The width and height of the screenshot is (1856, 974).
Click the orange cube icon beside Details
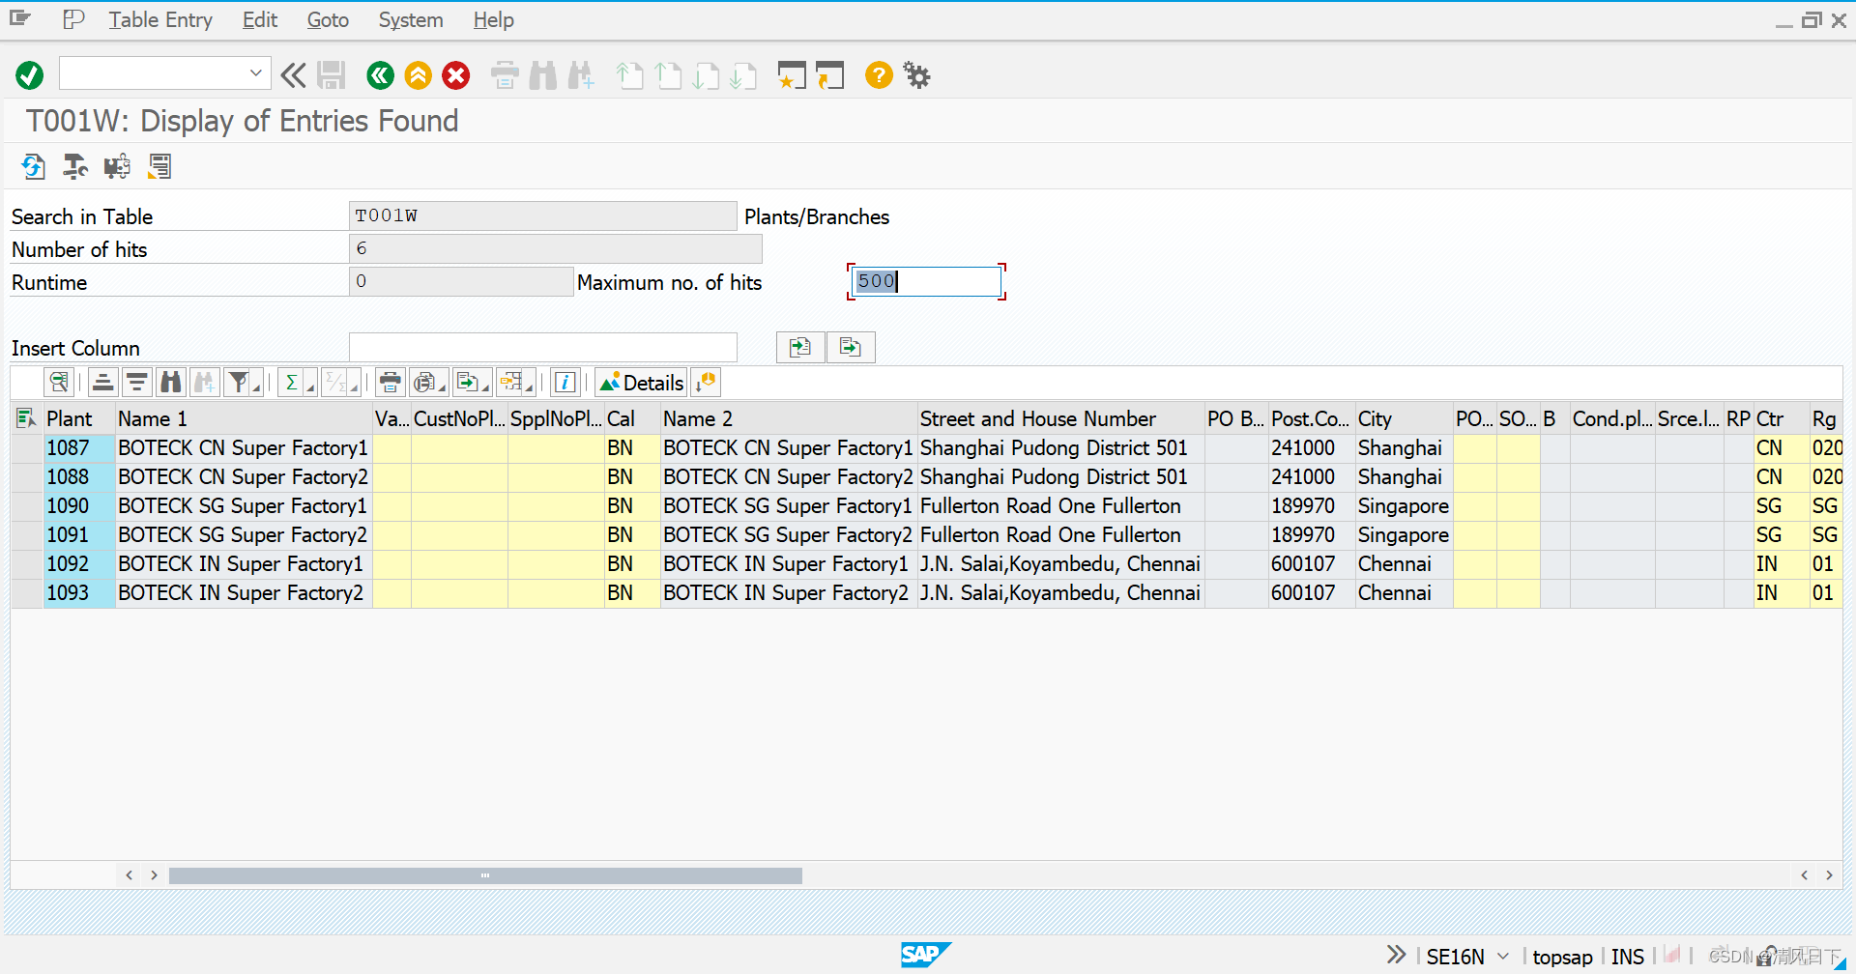[x=706, y=383]
